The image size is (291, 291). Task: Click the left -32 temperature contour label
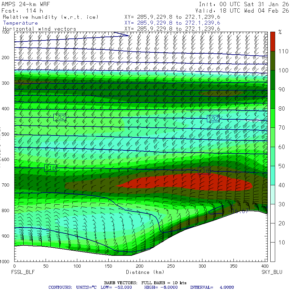(59, 117)
